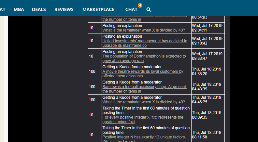Click the search magnifier icon in navbar

pos(149,10)
